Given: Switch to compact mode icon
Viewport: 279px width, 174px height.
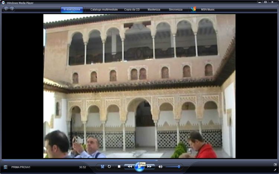Looking at the screenshot, I should tap(275, 170).
